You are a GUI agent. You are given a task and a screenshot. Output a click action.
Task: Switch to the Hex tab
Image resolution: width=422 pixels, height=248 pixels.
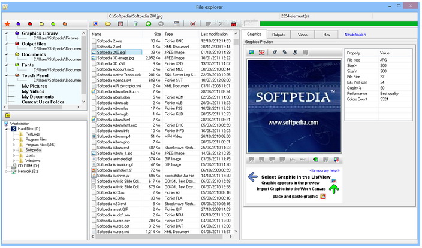pos(326,35)
